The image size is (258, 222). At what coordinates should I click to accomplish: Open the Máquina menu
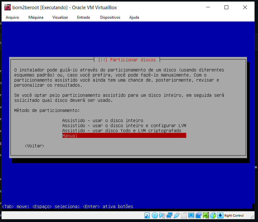[x=36, y=17]
